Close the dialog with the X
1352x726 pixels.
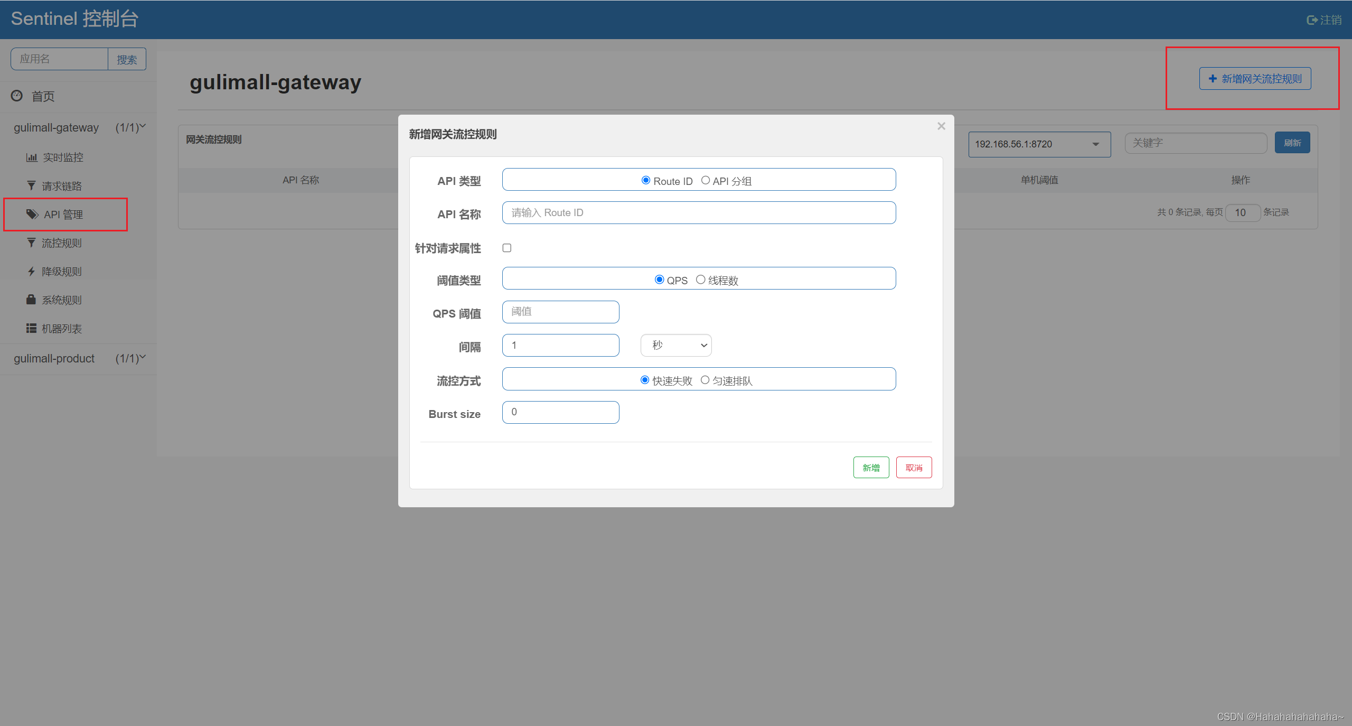point(941,126)
